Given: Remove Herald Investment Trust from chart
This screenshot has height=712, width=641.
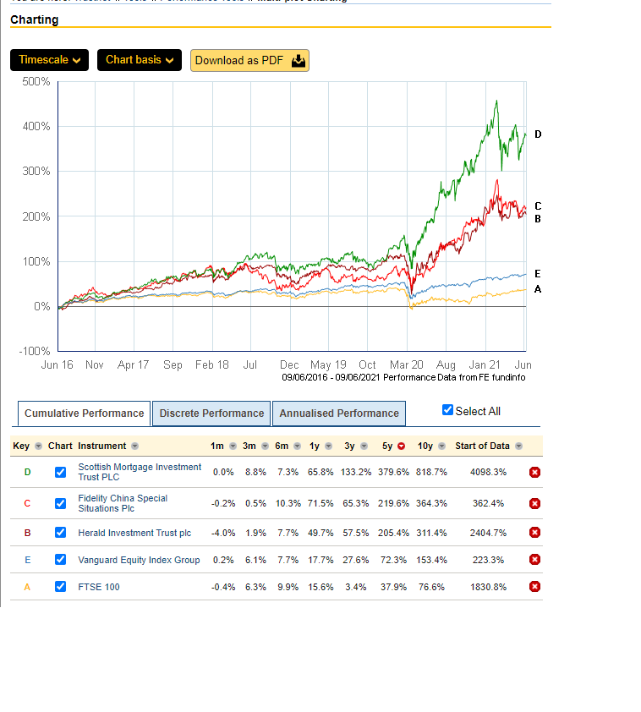Looking at the screenshot, I should (x=534, y=533).
